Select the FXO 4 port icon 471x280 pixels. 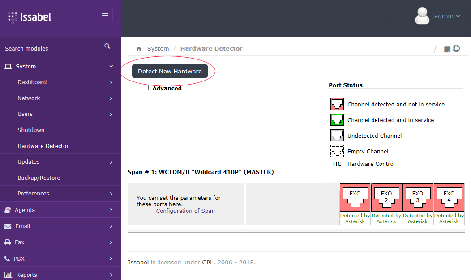click(449, 197)
